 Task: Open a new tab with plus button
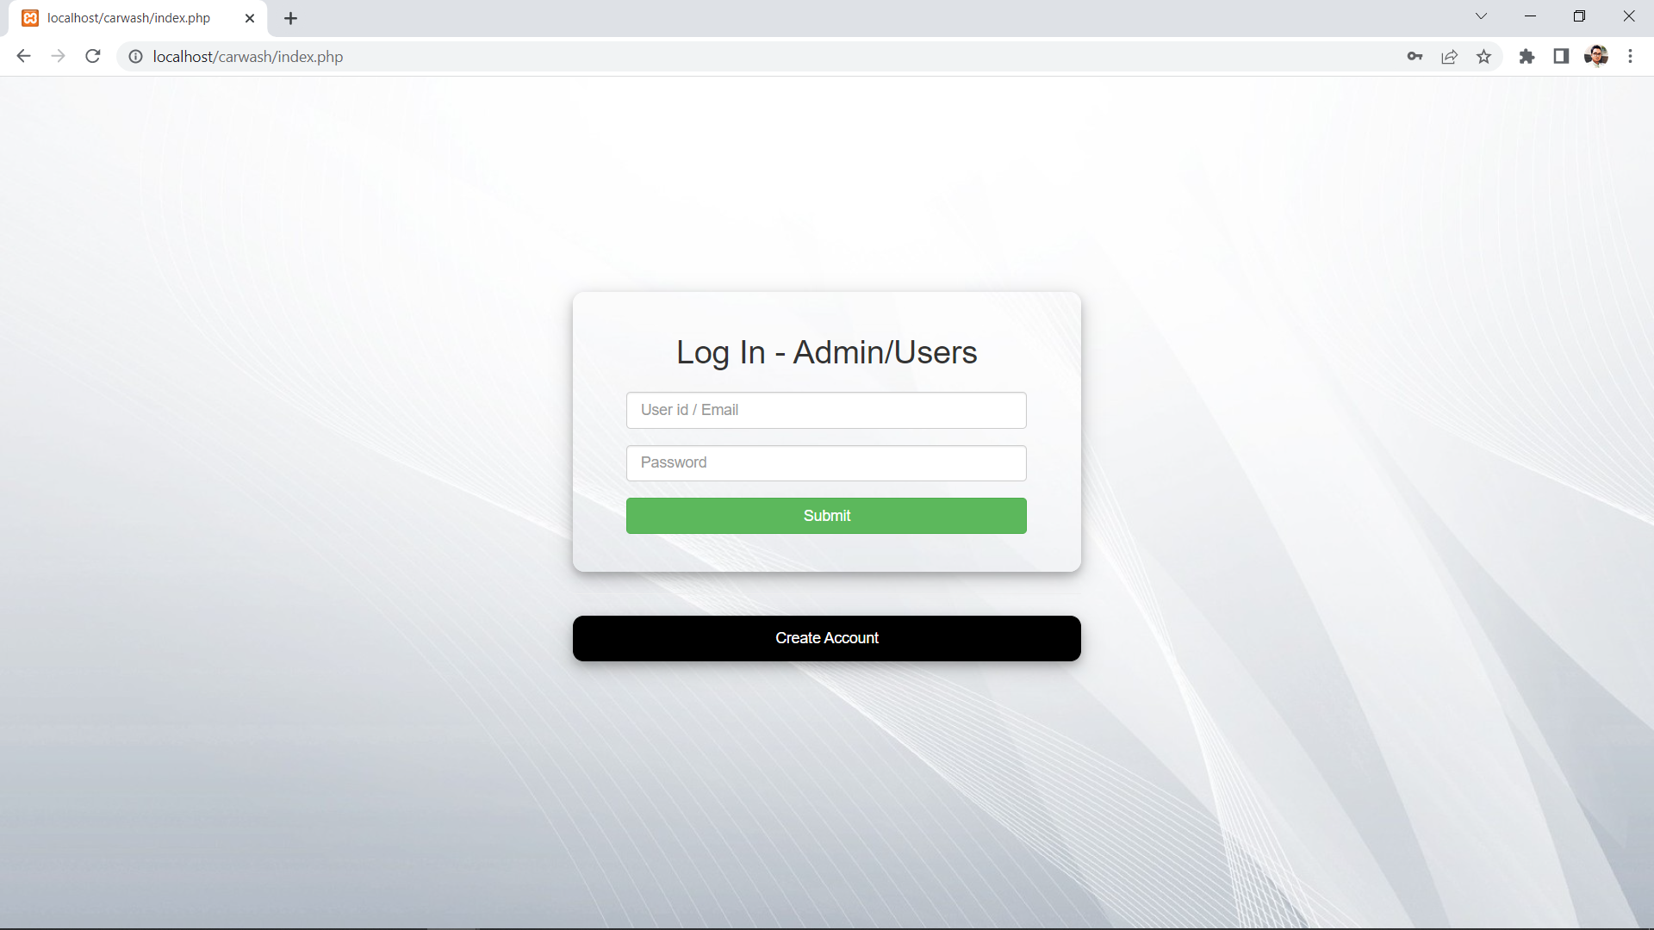(290, 18)
